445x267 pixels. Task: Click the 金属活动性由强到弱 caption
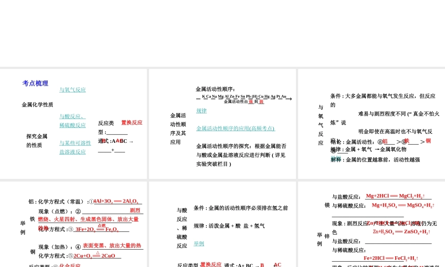(244, 101)
